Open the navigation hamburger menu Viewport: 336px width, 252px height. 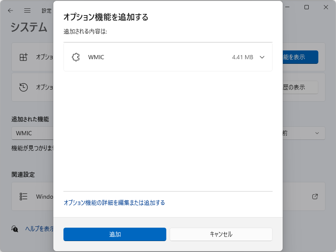(x=27, y=10)
